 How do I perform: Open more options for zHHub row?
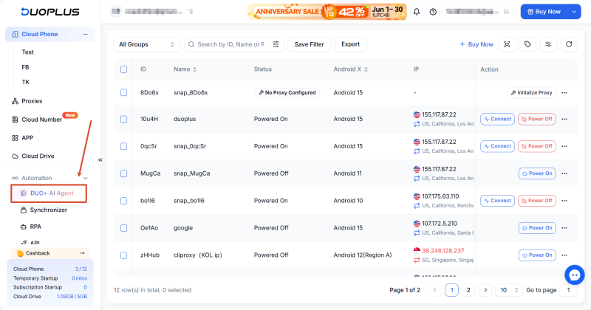564,255
